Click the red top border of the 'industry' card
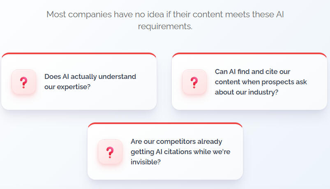 pos(249,53)
